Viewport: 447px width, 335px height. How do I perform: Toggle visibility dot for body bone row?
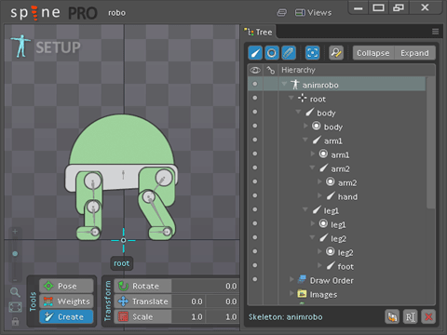[x=255, y=112]
